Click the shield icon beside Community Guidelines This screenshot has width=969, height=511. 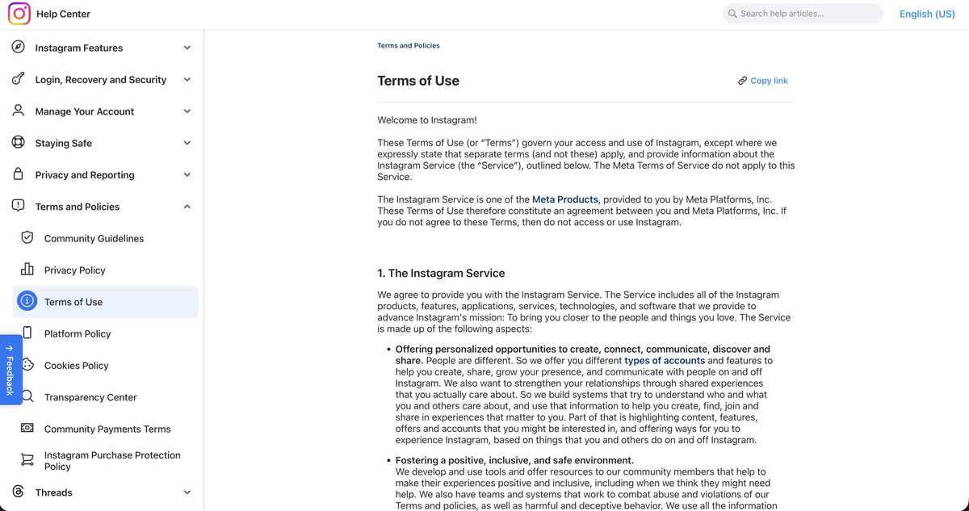(x=27, y=238)
